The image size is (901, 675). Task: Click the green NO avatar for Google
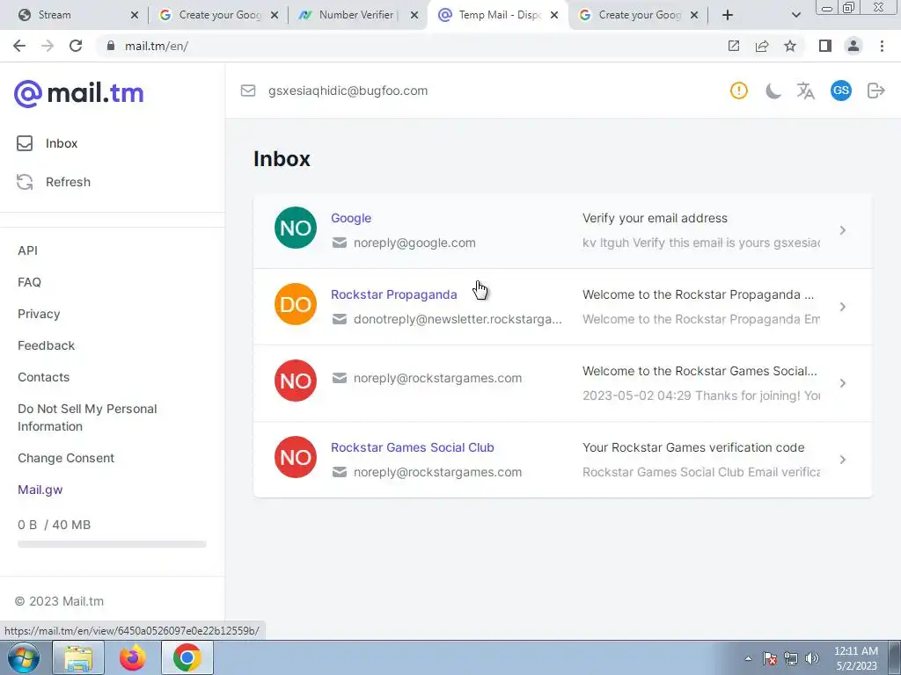point(296,228)
